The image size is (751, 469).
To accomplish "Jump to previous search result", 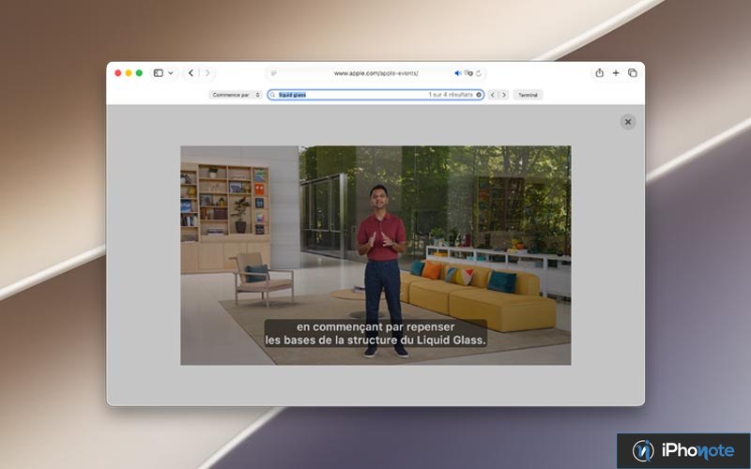I will pyautogui.click(x=492, y=95).
